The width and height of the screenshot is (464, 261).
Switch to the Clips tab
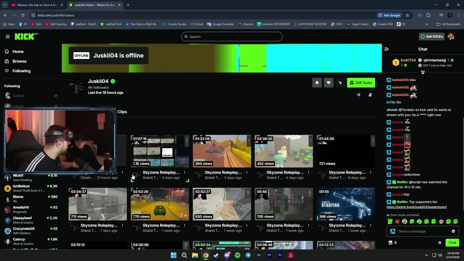tap(122, 112)
